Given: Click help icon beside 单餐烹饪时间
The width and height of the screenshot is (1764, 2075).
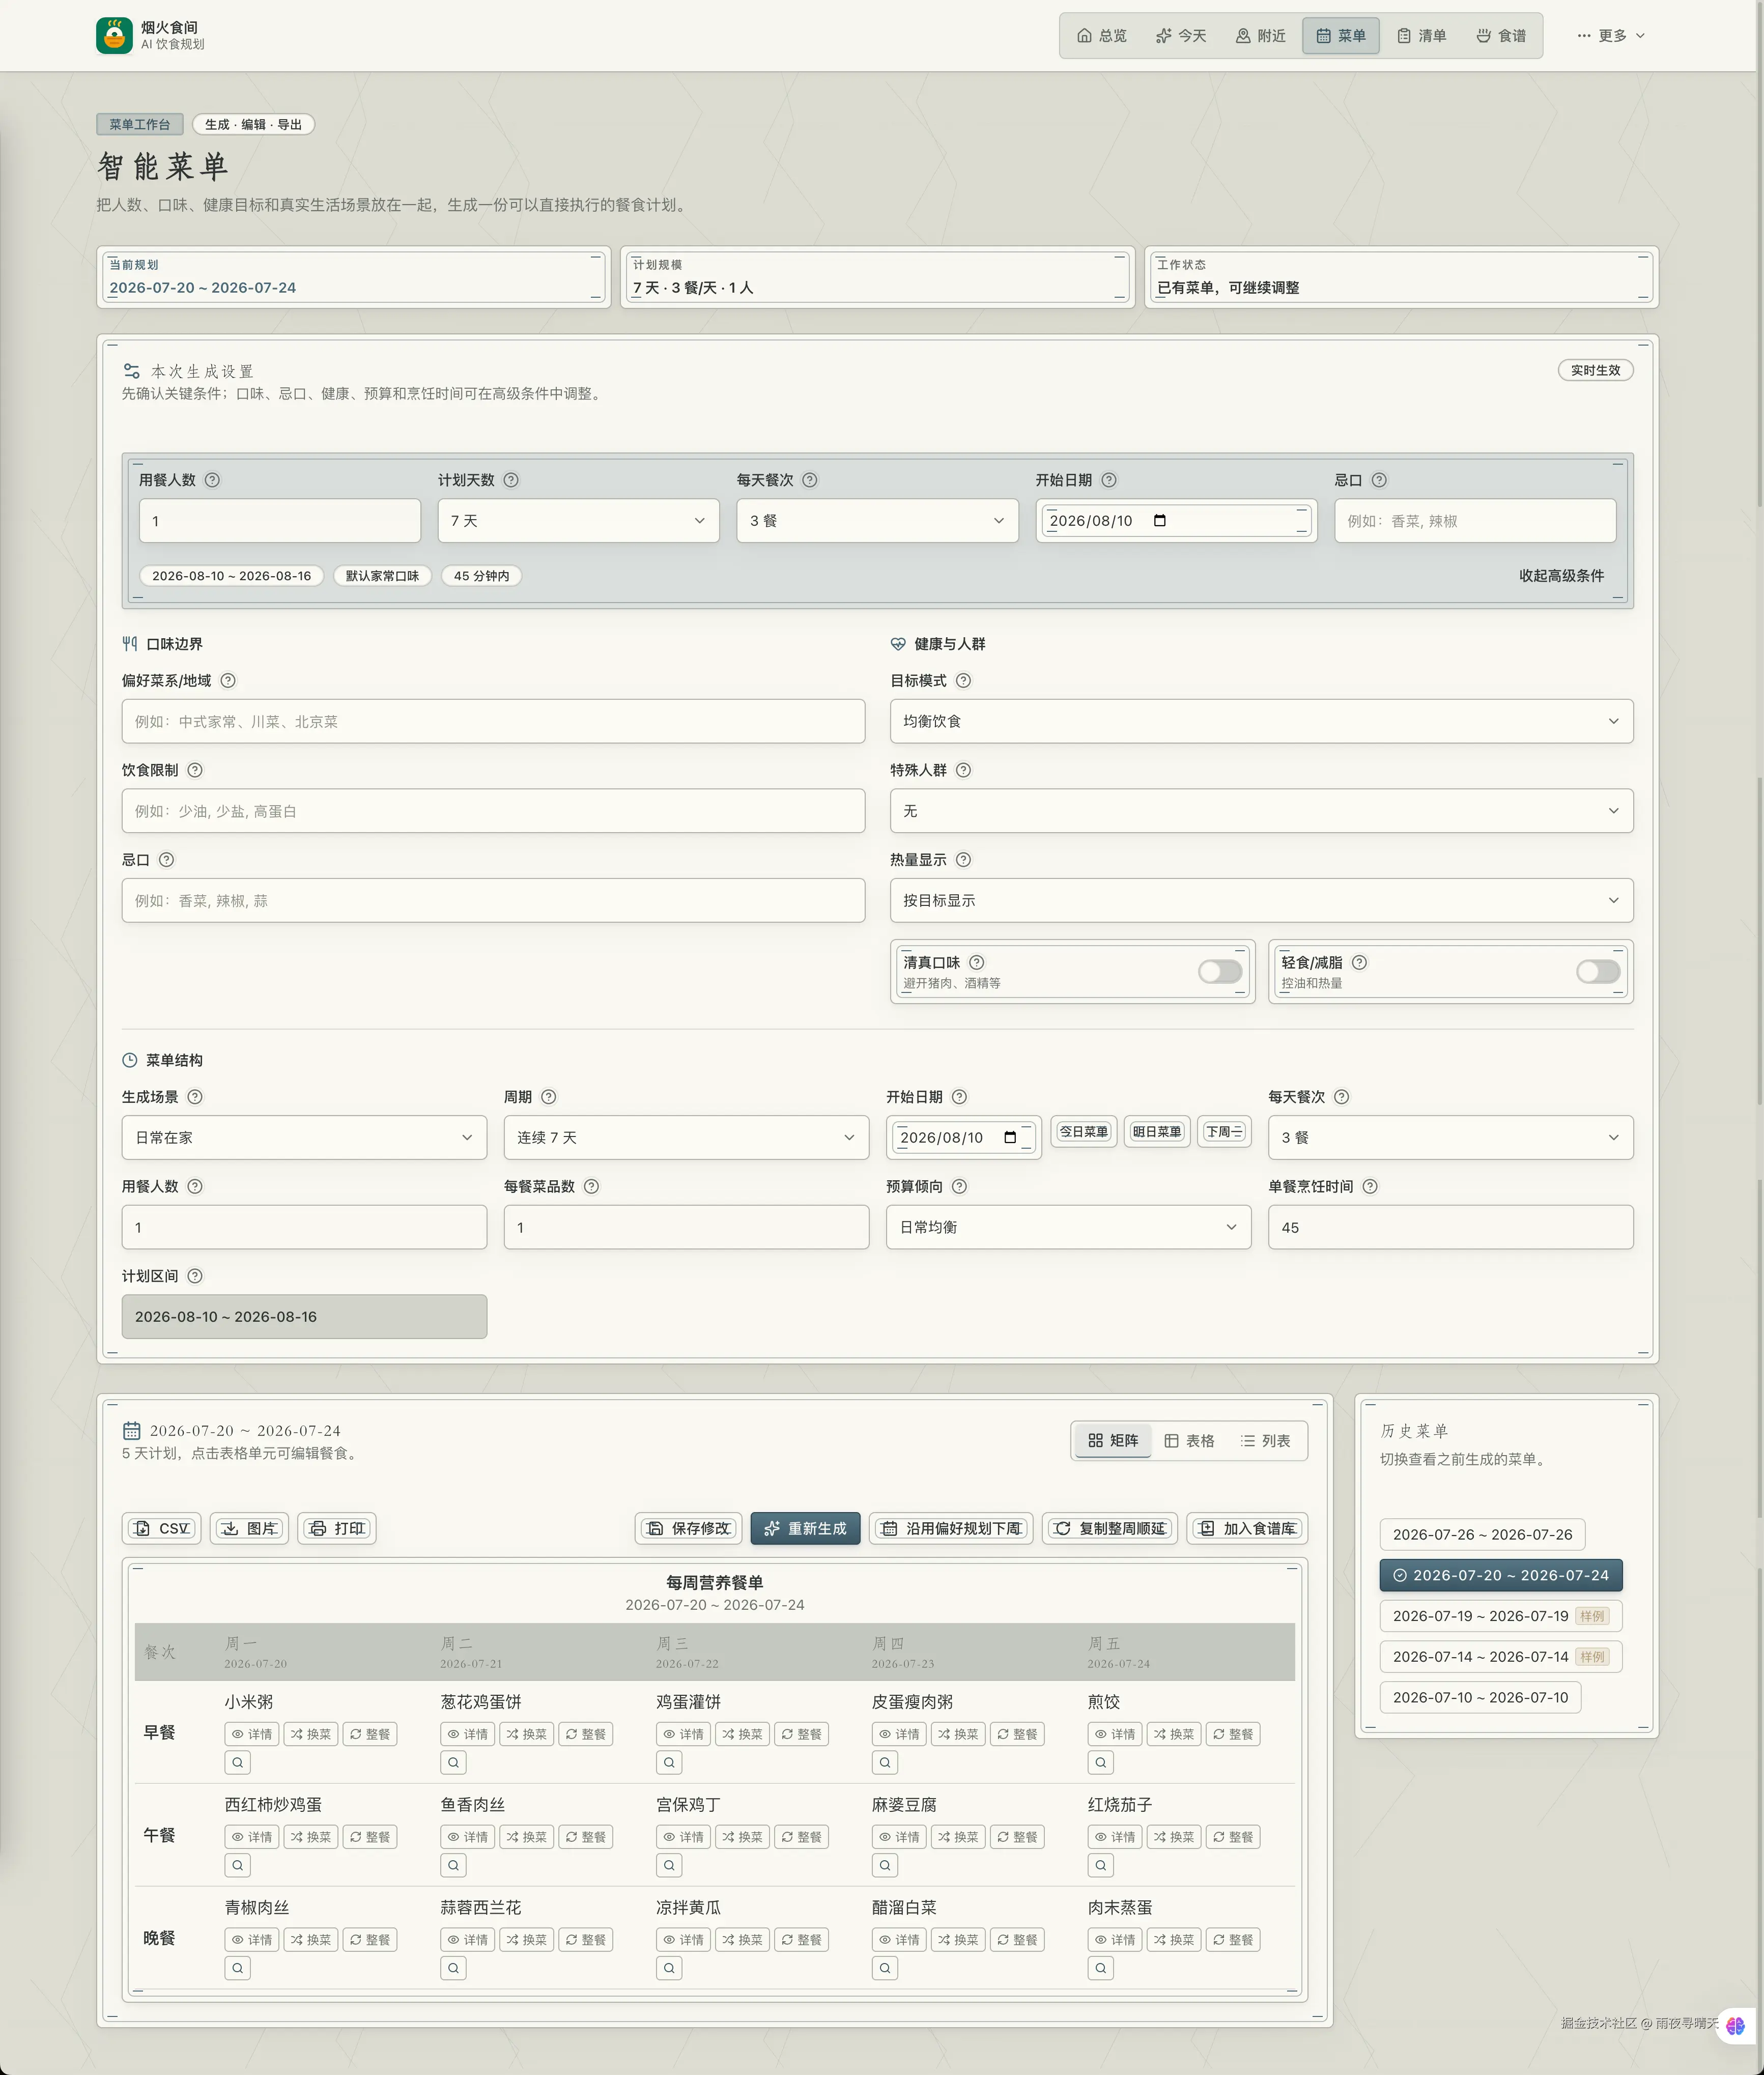Looking at the screenshot, I should 1370,1187.
